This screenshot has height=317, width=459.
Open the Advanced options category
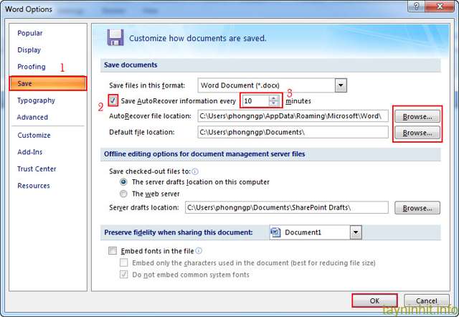pyautogui.click(x=32, y=118)
